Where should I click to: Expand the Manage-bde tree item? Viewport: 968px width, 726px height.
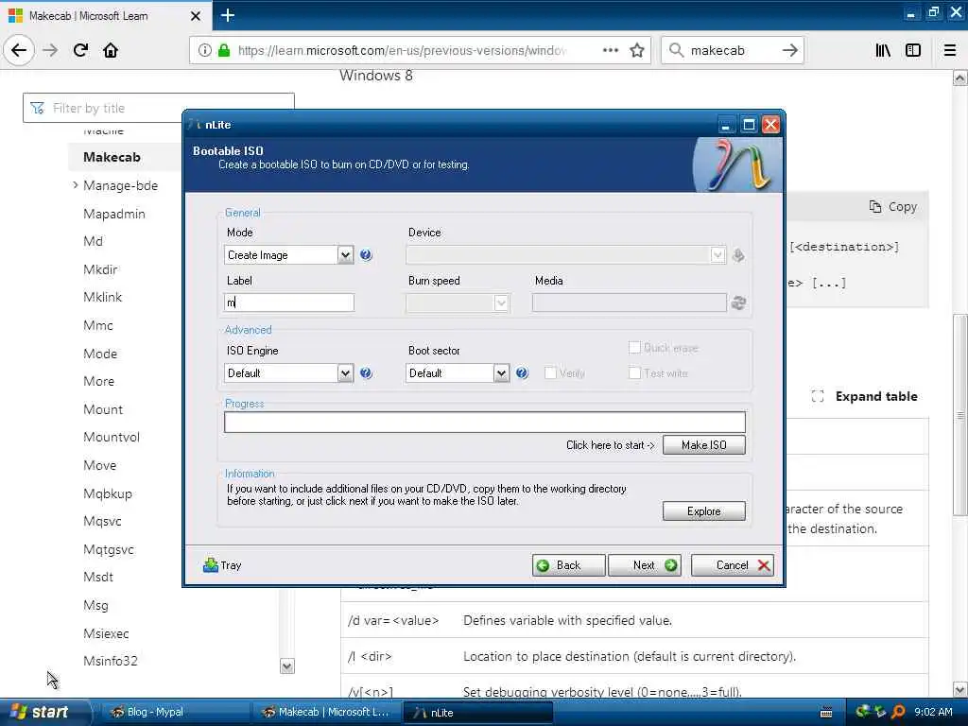click(x=76, y=184)
